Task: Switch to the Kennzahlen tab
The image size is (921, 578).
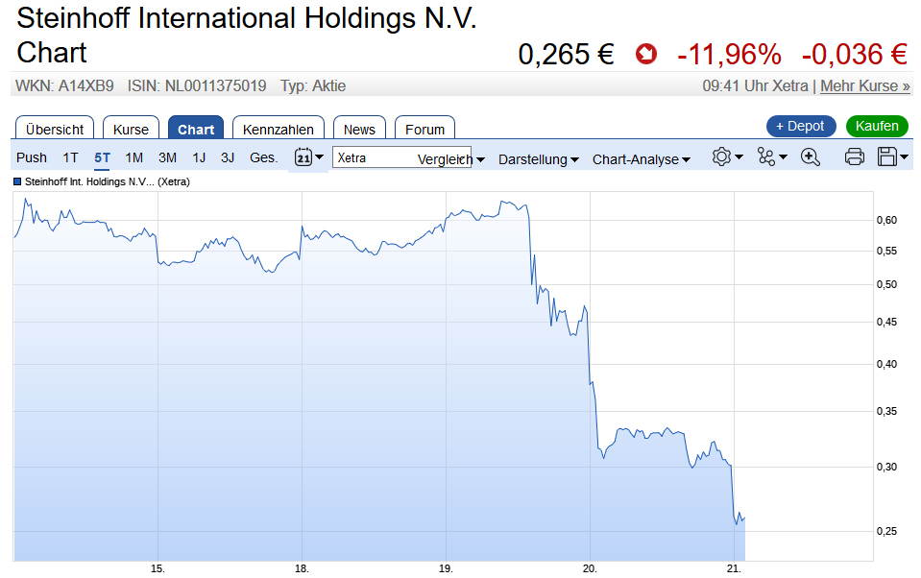Action: [x=279, y=129]
